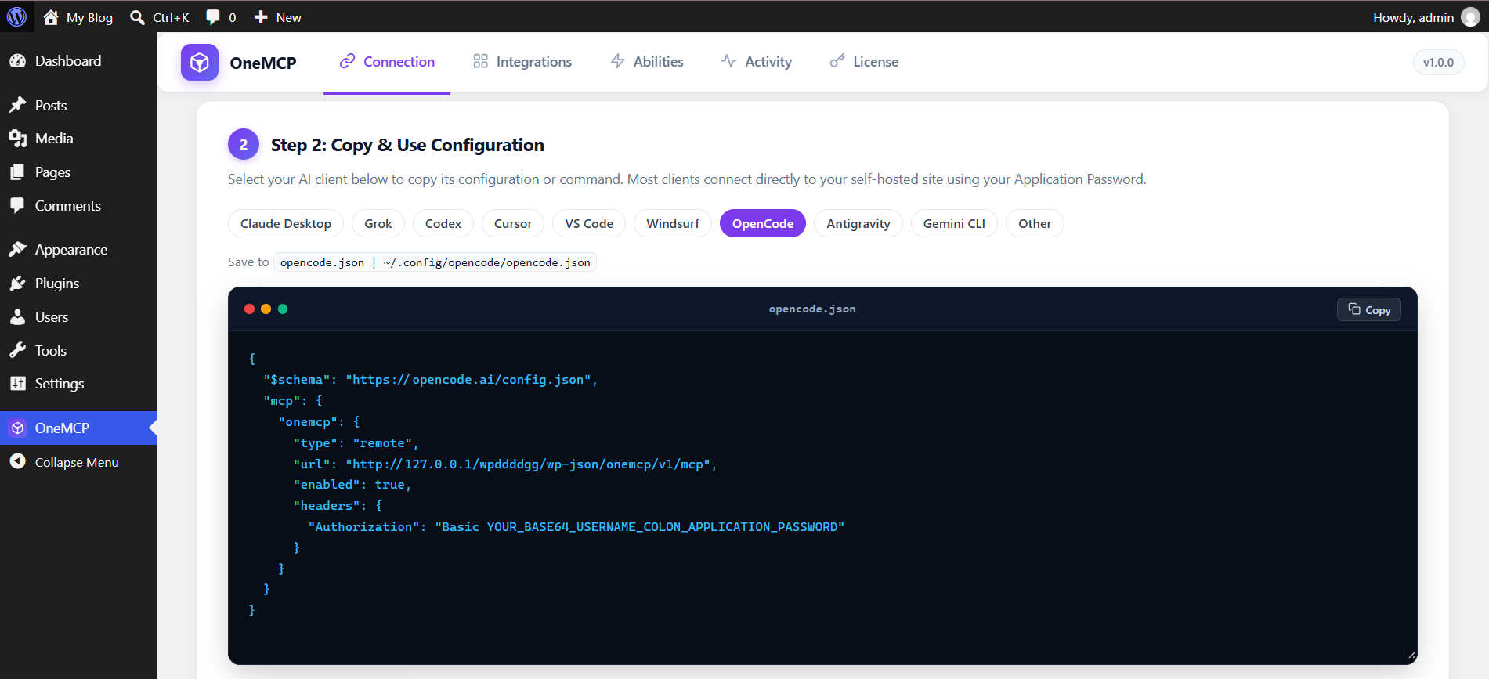Image resolution: width=1489 pixels, height=679 pixels.
Task: Click the Authorization header line in code
Action: point(576,527)
